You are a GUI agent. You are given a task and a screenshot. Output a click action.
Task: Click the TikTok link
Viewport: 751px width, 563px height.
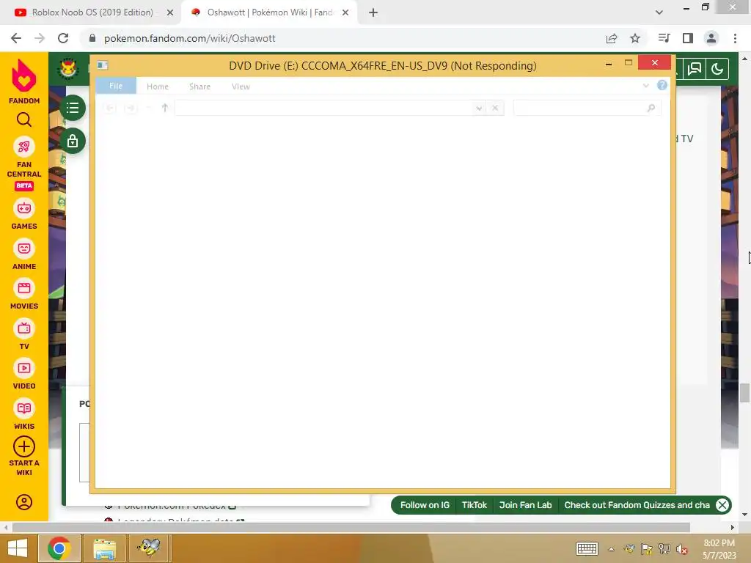click(x=475, y=505)
